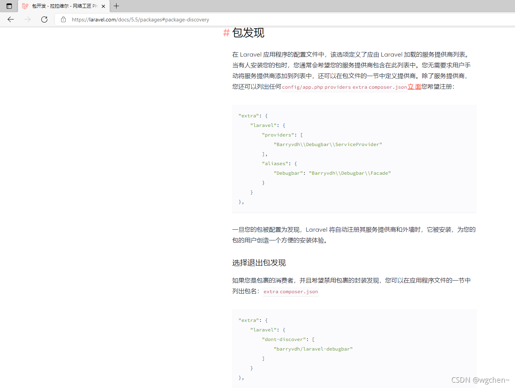Viewport: 515px width, 388px height.
Task: Click the # anchor before 包发现
Action: coord(226,33)
